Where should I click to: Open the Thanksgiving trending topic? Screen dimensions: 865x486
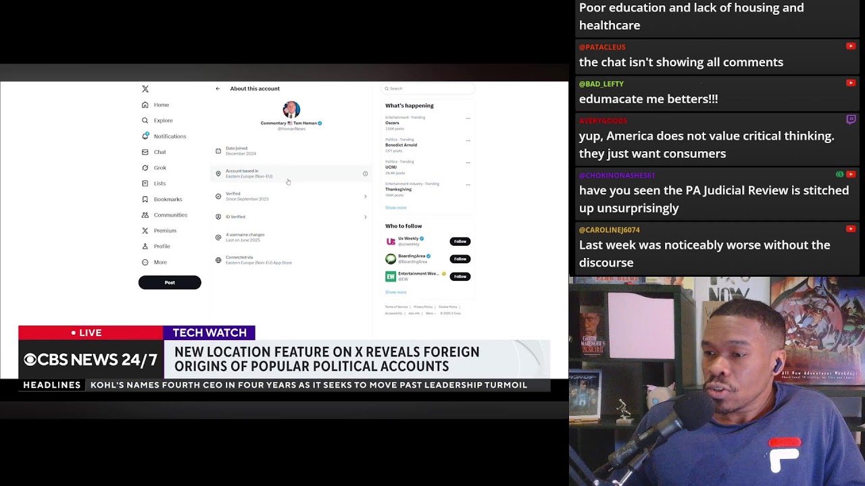(x=399, y=189)
